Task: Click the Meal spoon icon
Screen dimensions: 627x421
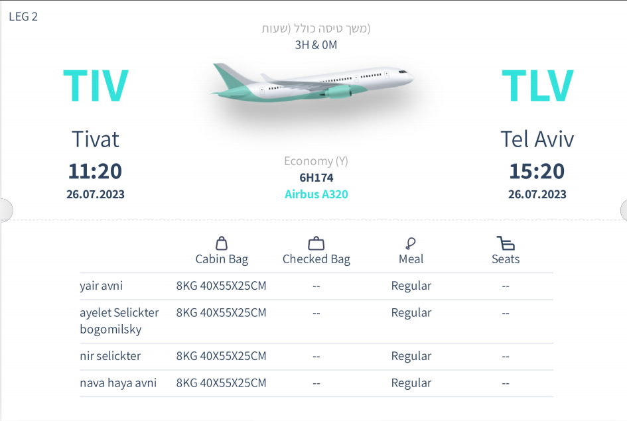Action: pos(411,243)
